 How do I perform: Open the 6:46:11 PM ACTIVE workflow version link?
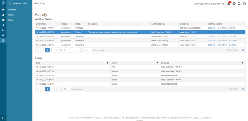pos(221,28)
